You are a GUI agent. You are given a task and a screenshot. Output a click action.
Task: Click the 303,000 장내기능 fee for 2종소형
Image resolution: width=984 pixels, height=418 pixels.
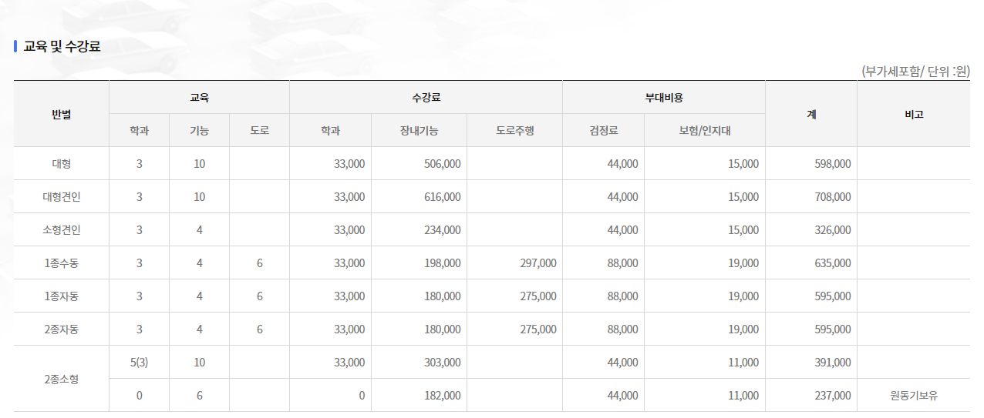point(443,363)
